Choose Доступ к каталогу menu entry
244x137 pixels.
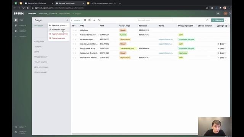(x=58, y=25)
